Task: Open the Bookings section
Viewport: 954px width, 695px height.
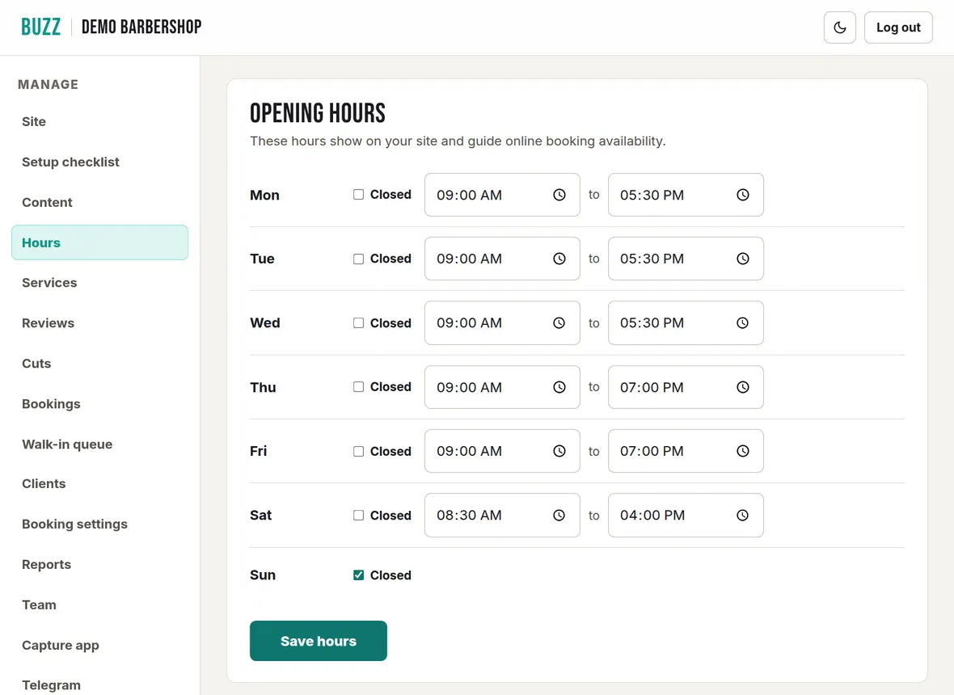Action: click(x=99, y=404)
